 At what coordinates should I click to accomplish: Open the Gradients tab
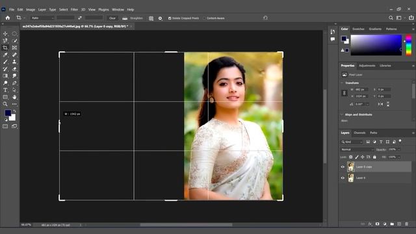coord(375,29)
